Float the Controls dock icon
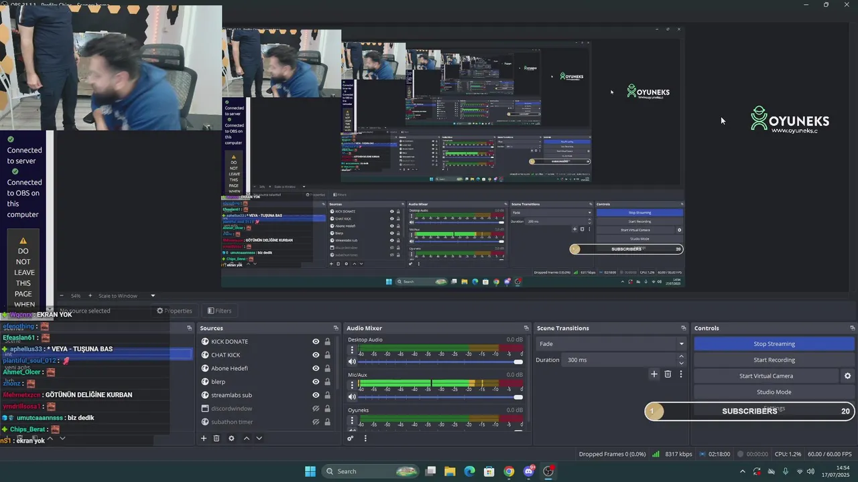The height and width of the screenshot is (482, 858). click(x=852, y=328)
